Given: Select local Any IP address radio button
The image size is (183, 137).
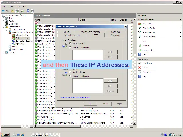Looking at the screenshot, I should coord(70,43).
